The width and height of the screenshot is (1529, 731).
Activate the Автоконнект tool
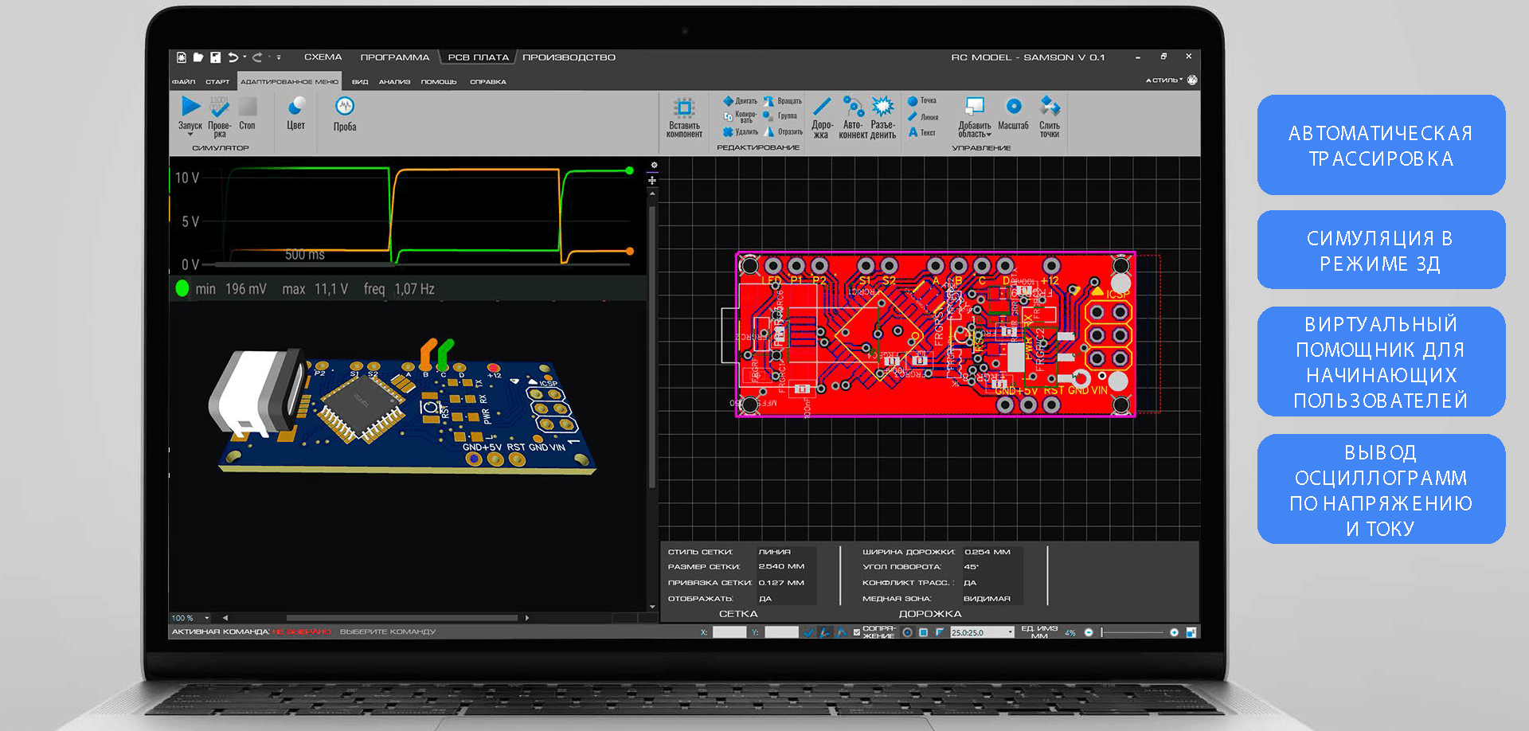[x=853, y=118]
